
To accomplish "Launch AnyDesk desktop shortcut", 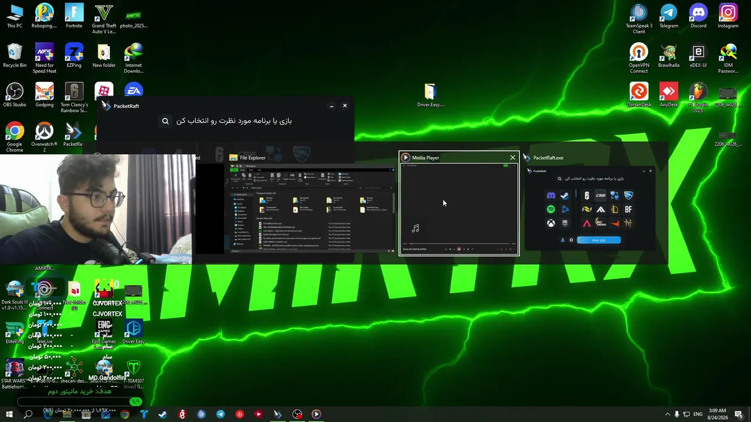I will (x=669, y=95).
